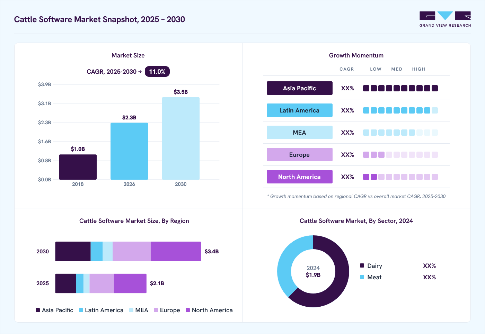Click the XX% CAGR value for Europe
Screen dimensions: 485x334
347,155
